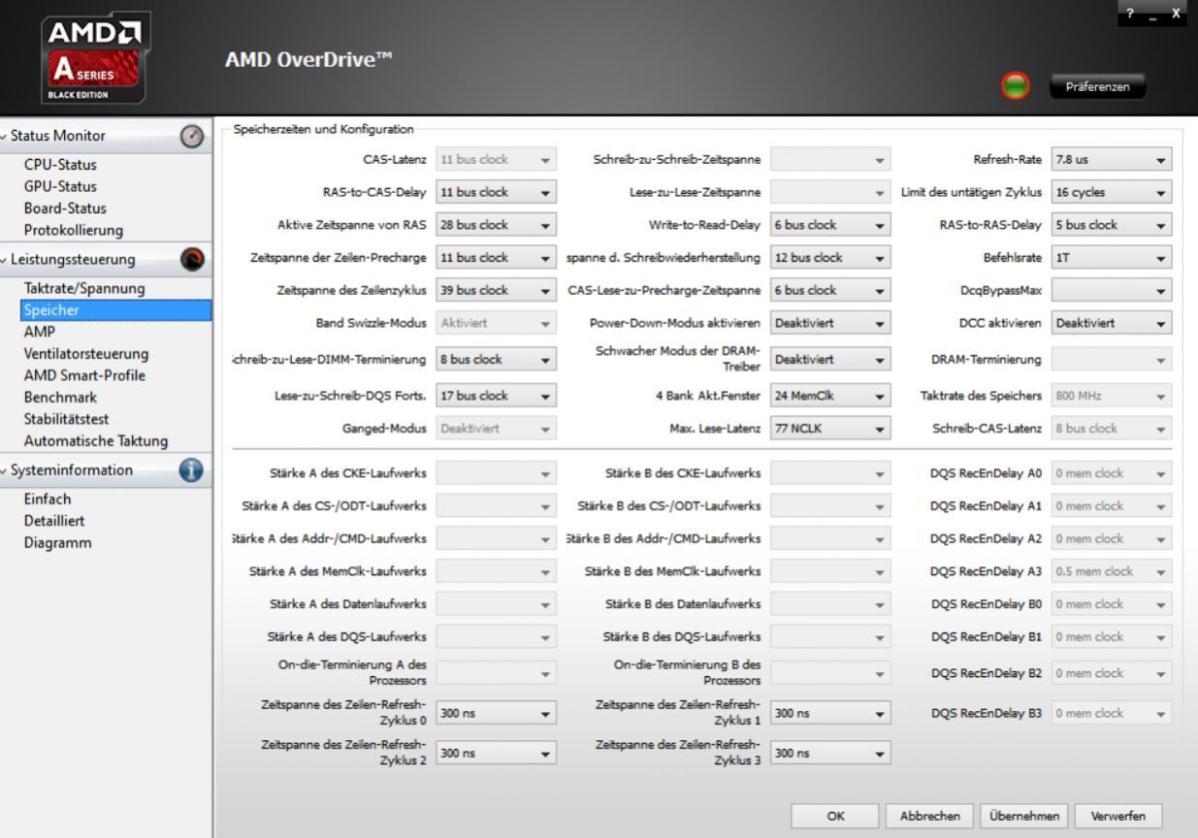Open the Max. Lese-Latenz dropdown

tap(830, 429)
